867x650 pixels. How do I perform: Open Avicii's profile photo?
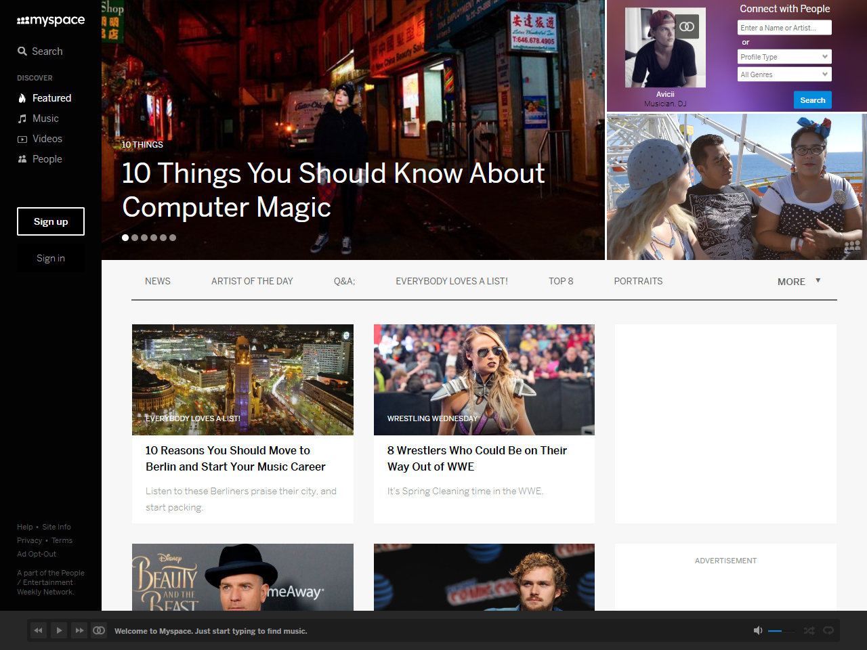point(665,47)
